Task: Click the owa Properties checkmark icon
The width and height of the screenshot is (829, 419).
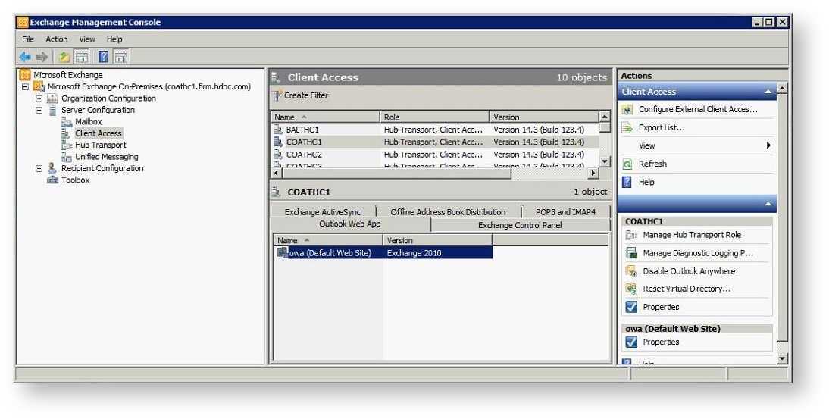Action: (x=631, y=342)
